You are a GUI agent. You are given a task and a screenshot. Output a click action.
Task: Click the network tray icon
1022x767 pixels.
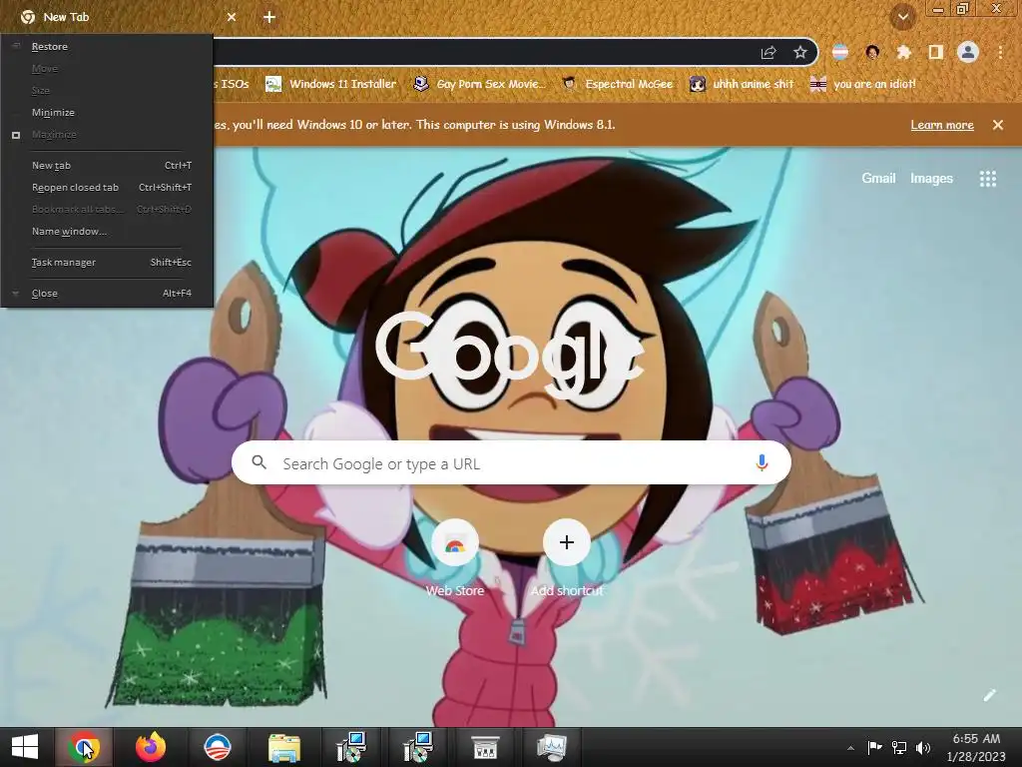coord(899,747)
